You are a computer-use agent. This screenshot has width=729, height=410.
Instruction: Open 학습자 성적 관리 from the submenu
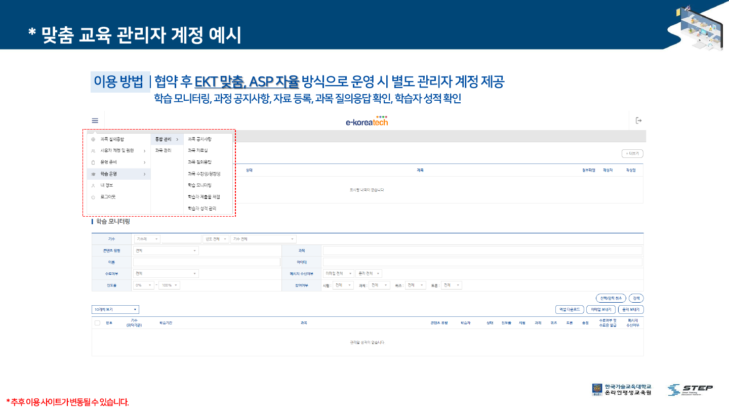[202, 209]
